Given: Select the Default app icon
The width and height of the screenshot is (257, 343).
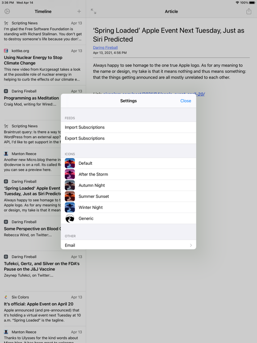Looking at the screenshot, I should click(x=70, y=163).
